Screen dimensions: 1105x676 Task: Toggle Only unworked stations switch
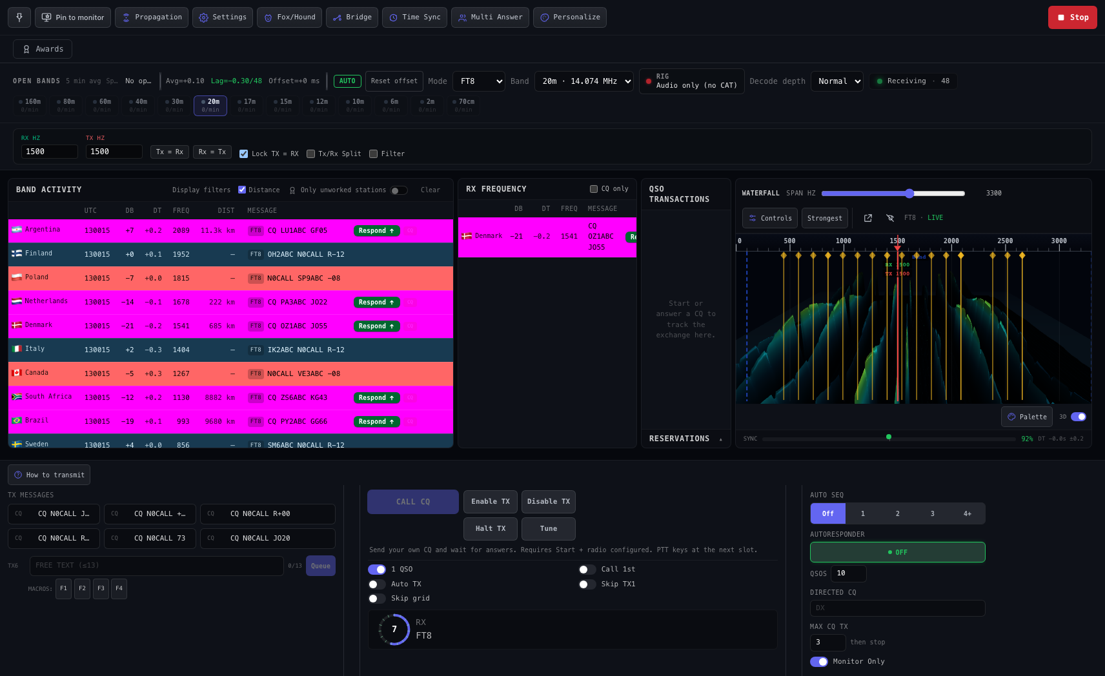399,190
